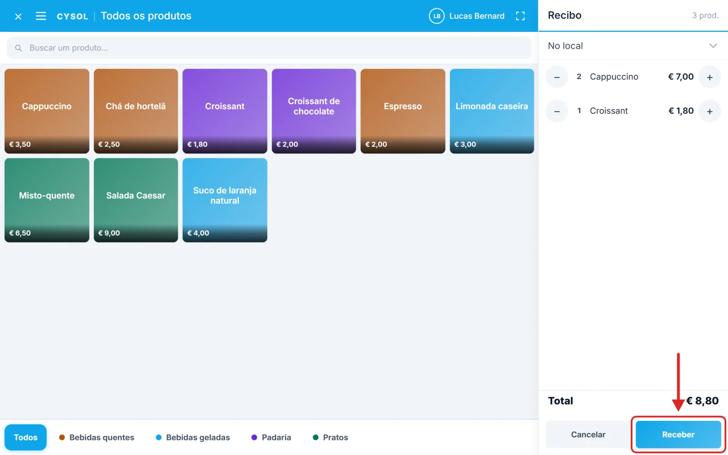The height and width of the screenshot is (455, 728).
Task: Increase Cappuccino quantity with plus
Action: click(x=710, y=77)
